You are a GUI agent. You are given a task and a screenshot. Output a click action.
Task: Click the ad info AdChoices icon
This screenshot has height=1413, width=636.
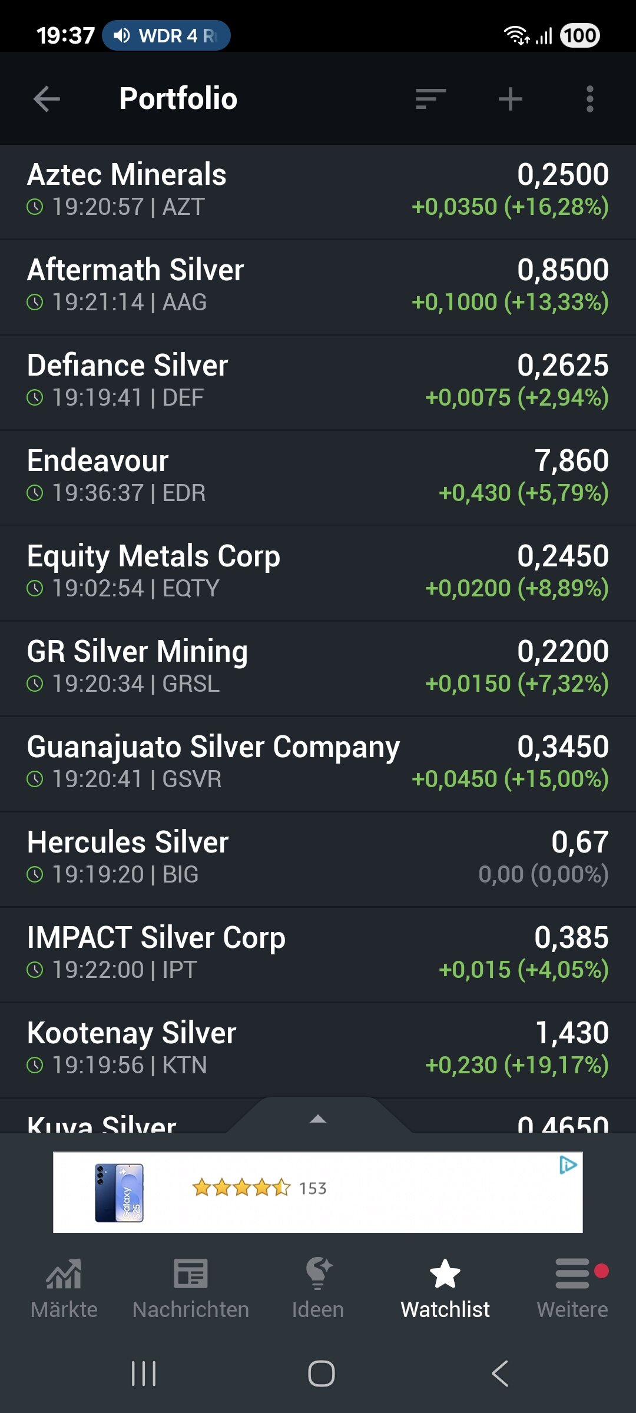coord(568,1165)
